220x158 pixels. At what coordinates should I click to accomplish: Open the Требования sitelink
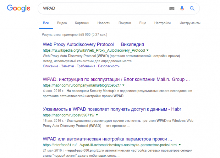[86, 66]
